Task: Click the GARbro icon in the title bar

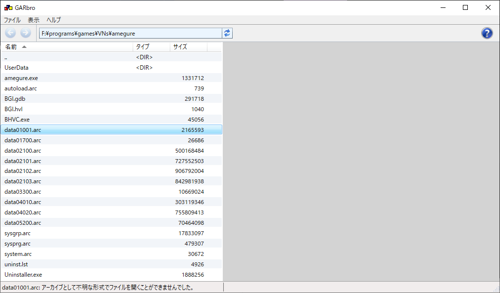Action: (x=6, y=7)
